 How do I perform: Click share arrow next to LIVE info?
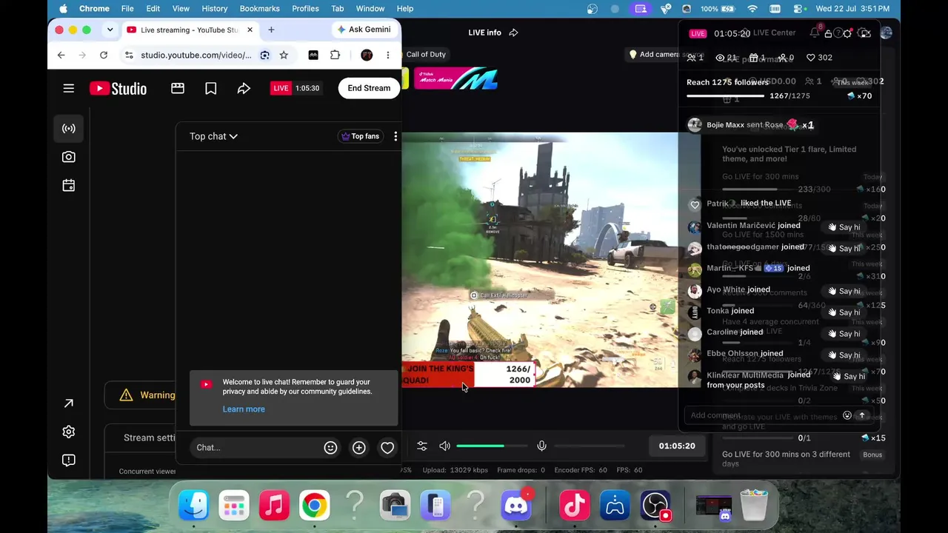(x=513, y=33)
